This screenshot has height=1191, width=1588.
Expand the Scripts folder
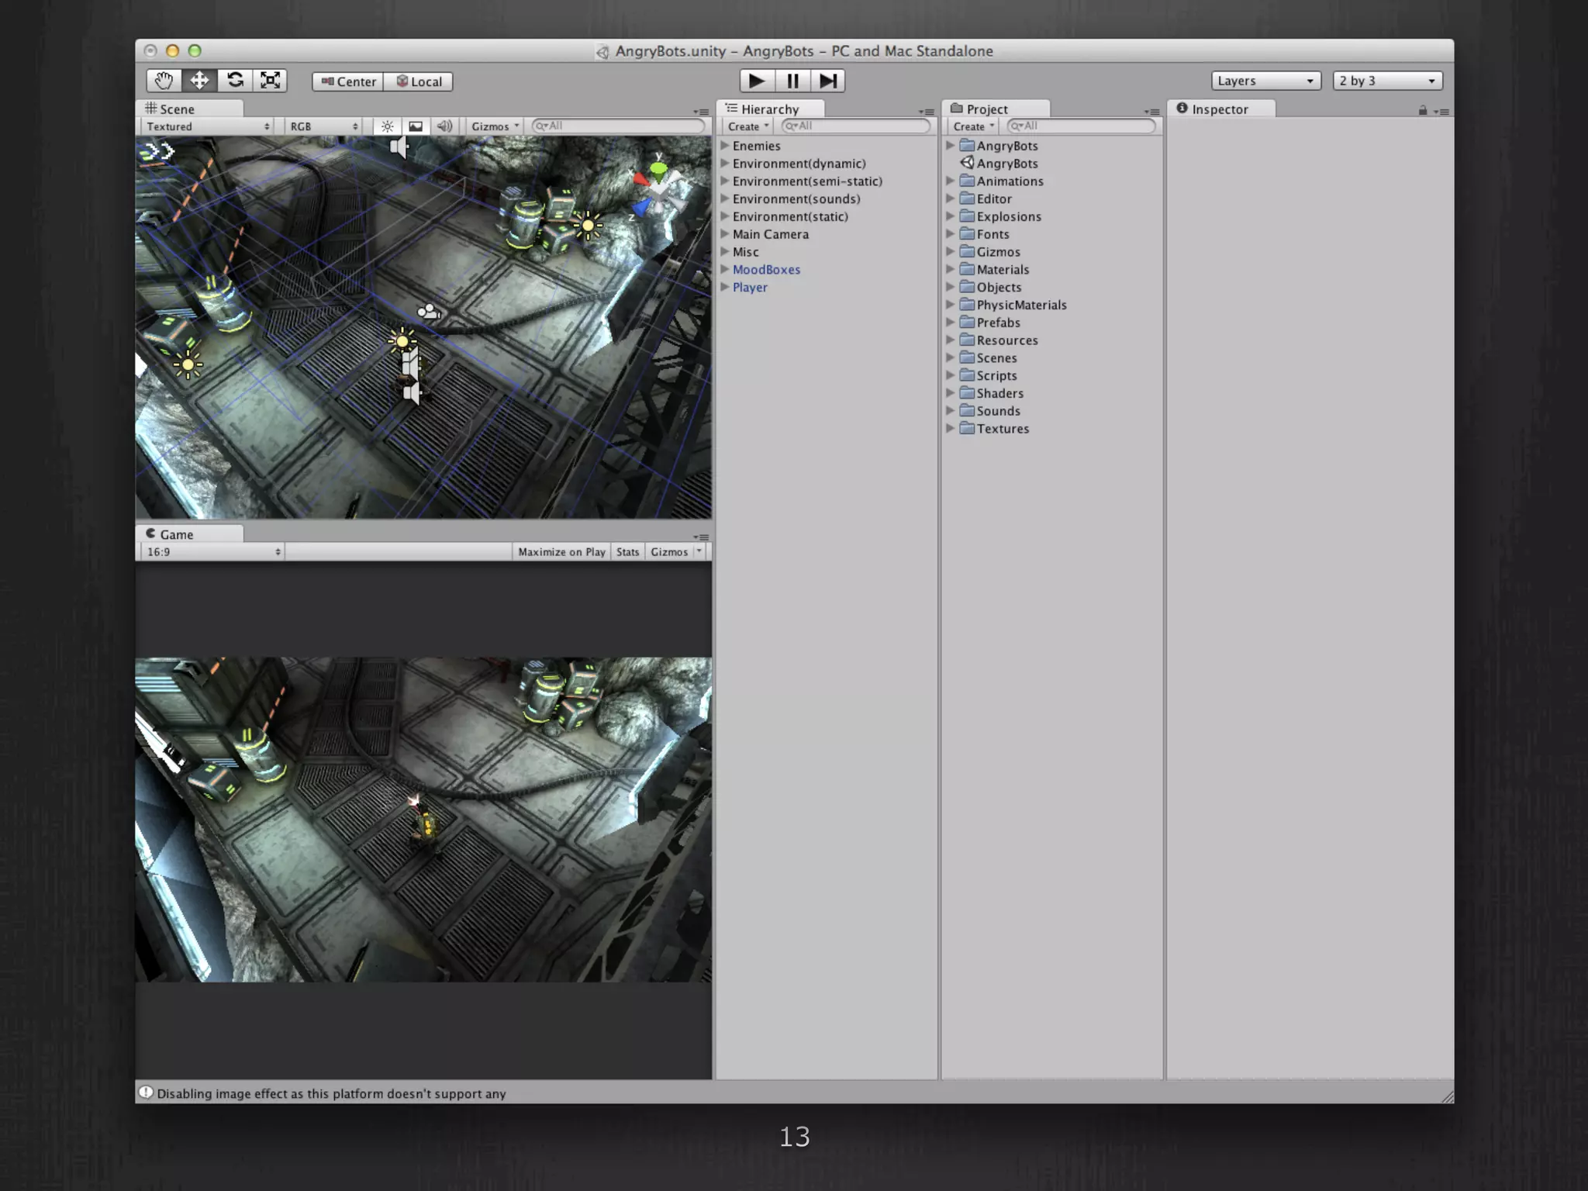coord(950,375)
